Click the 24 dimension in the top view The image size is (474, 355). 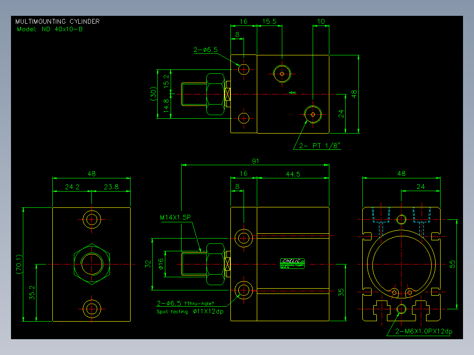tap(341, 114)
